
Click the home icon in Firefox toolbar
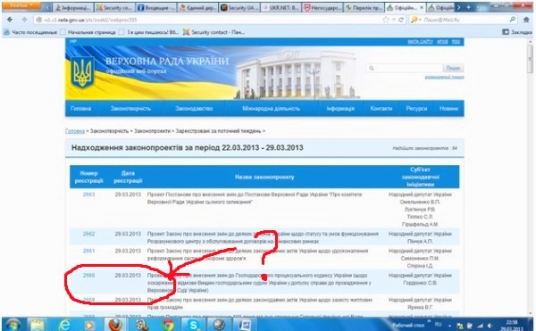tap(526, 20)
